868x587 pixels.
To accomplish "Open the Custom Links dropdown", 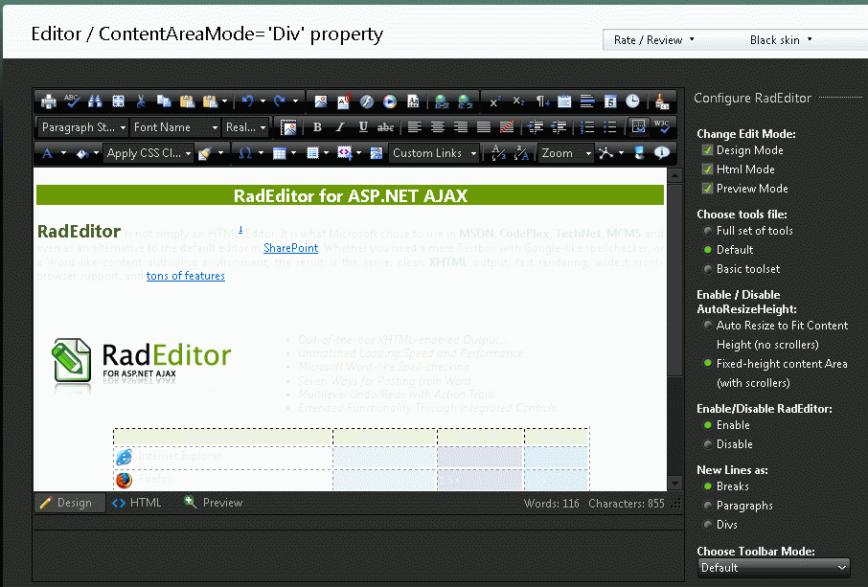I will [x=434, y=153].
